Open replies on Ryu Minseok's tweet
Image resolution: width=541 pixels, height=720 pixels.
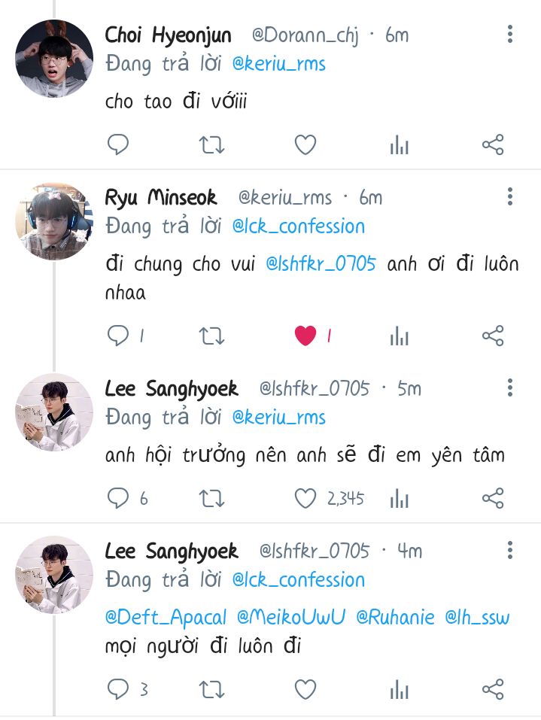coord(118,336)
